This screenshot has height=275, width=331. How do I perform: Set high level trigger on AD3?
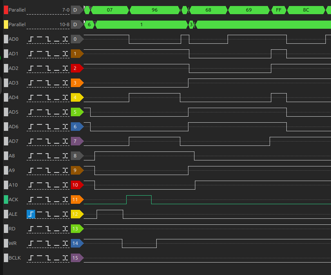[x=39, y=83]
